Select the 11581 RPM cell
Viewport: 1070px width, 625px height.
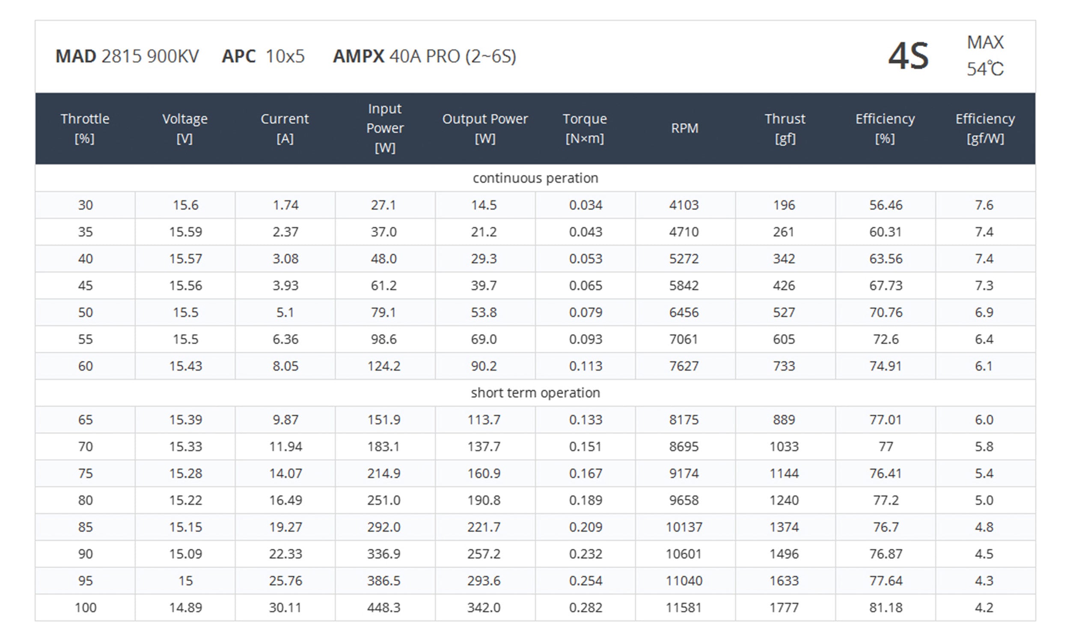click(684, 607)
